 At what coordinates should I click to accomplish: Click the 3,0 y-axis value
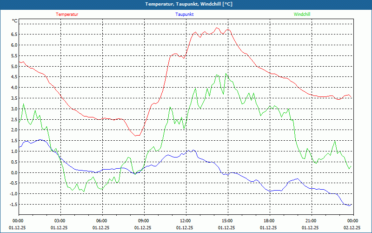pyautogui.click(x=14, y=109)
